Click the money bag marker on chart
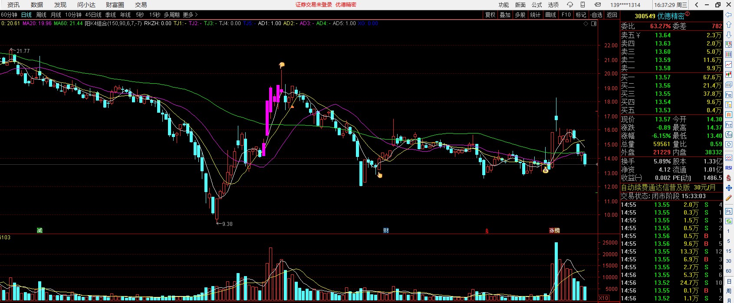Screen dimensions: 734x303 point(546,170)
